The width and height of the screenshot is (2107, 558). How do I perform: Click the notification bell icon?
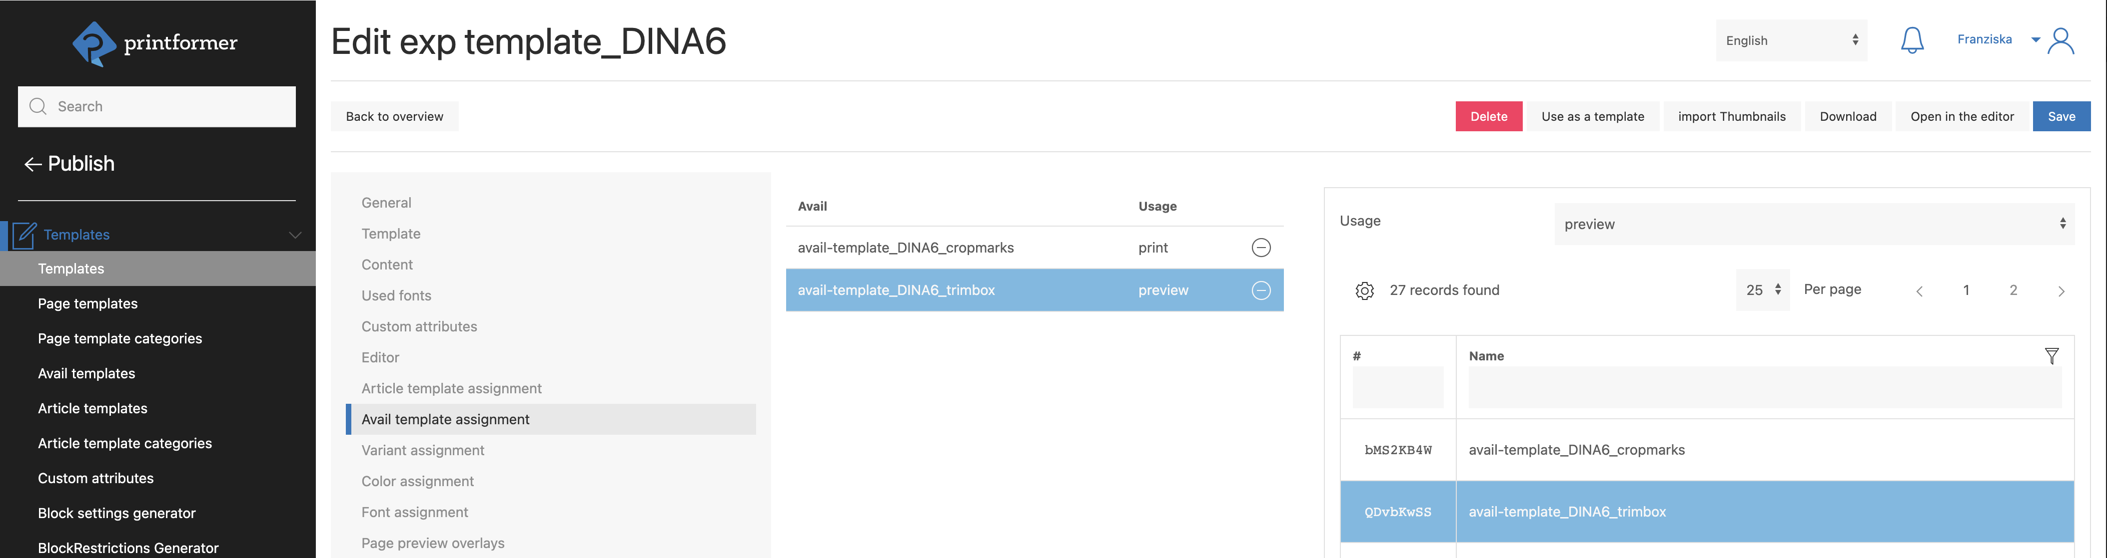[1912, 40]
